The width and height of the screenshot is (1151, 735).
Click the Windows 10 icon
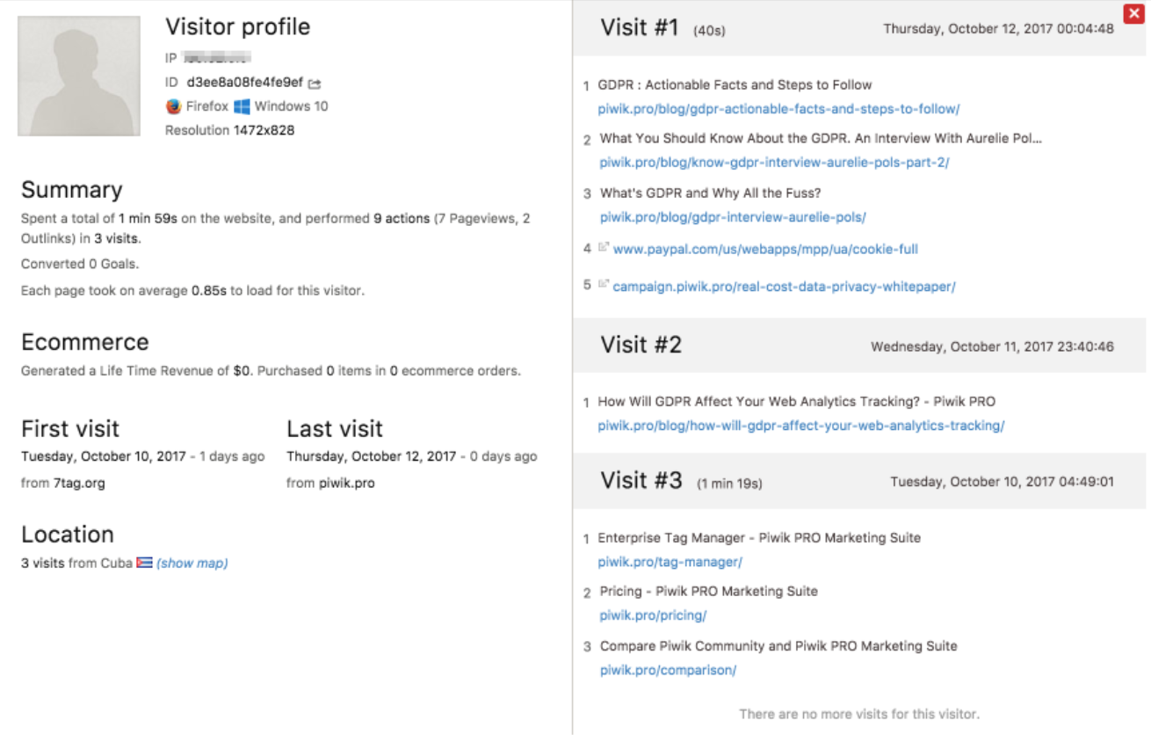(x=242, y=106)
